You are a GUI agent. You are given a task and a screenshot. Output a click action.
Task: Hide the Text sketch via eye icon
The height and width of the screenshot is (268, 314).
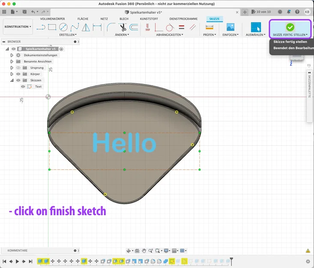point(23,87)
